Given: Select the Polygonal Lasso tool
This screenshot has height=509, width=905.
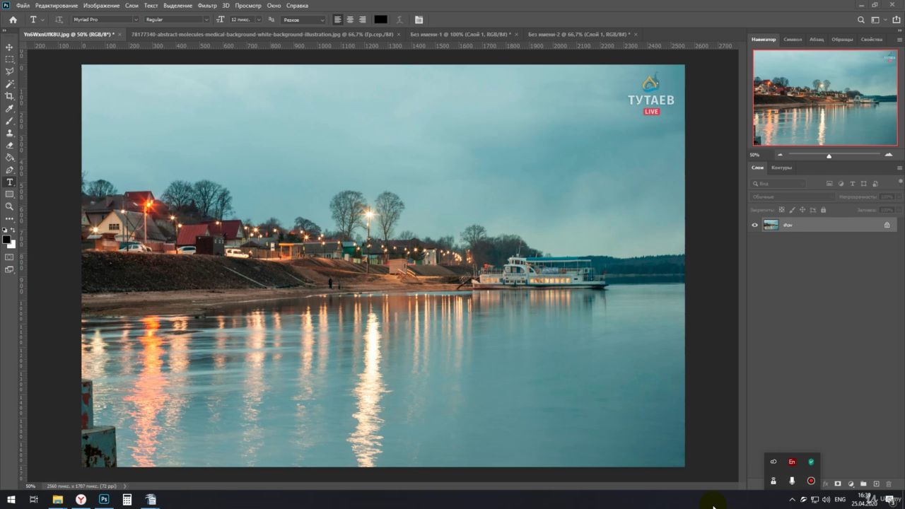Looking at the screenshot, I should coord(9,71).
